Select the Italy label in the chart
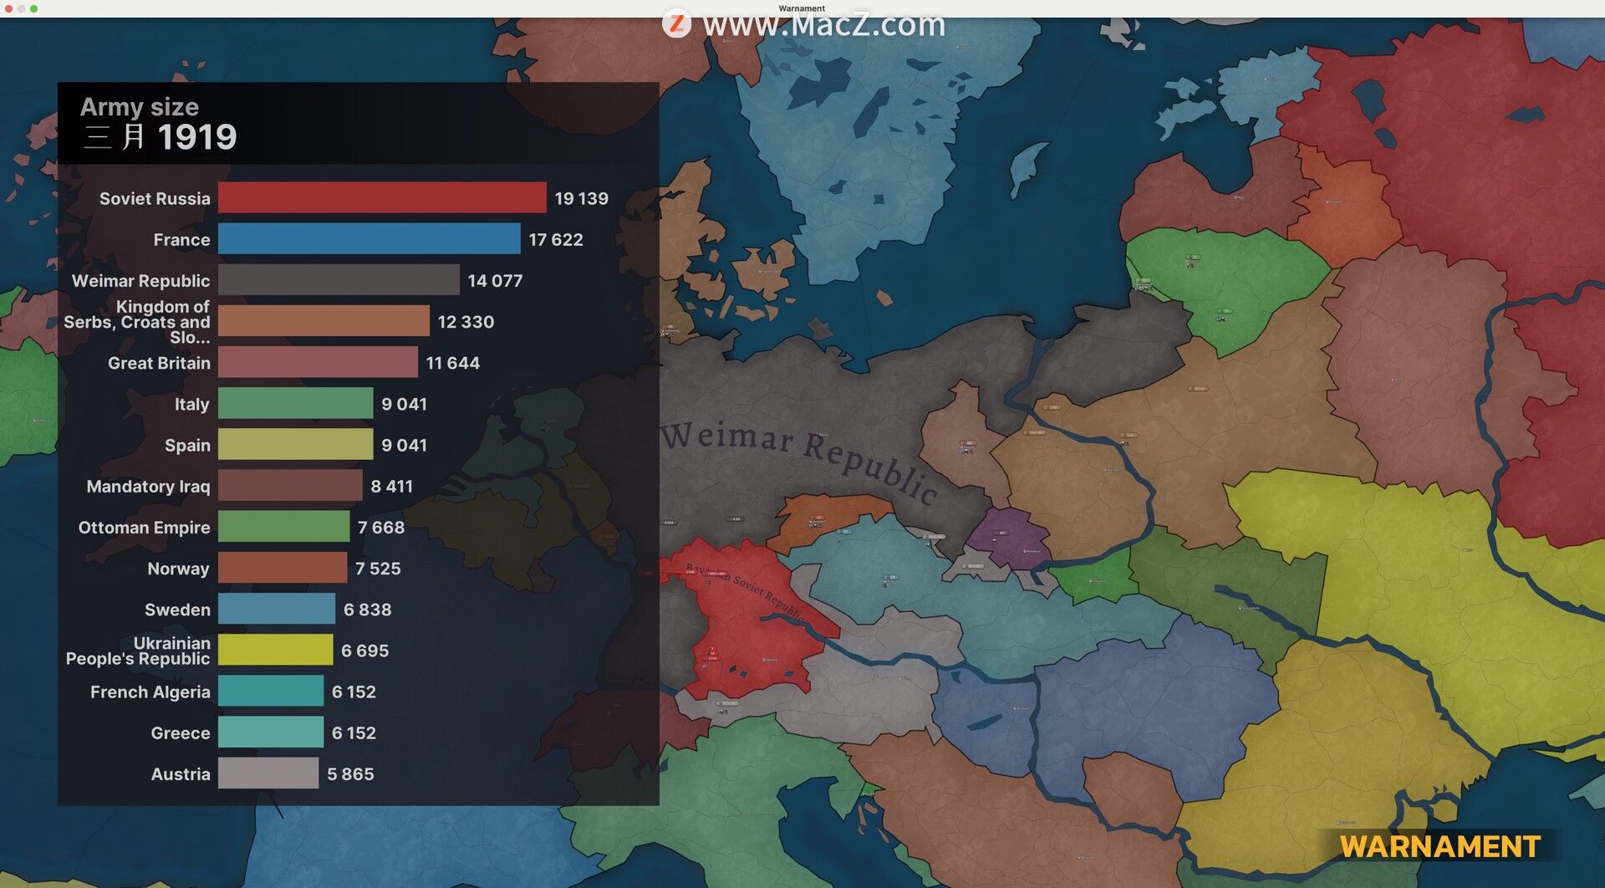Screen dimensions: 1605x888 tap(191, 404)
